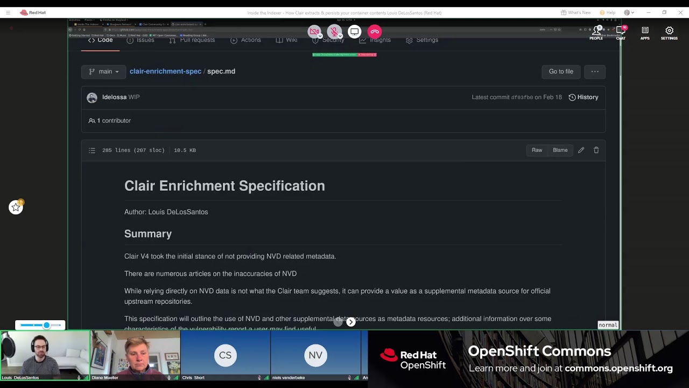Select Diane Mueller video tile
The width and height of the screenshot is (689, 388).
(x=136, y=356)
